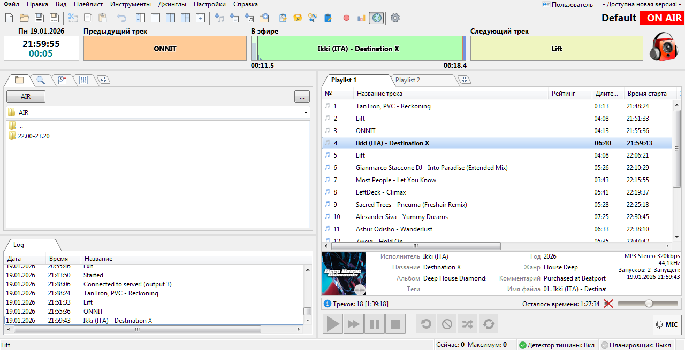Toggle mute with the crossed speaker icon
This screenshot has height=350, width=685.
click(x=608, y=304)
